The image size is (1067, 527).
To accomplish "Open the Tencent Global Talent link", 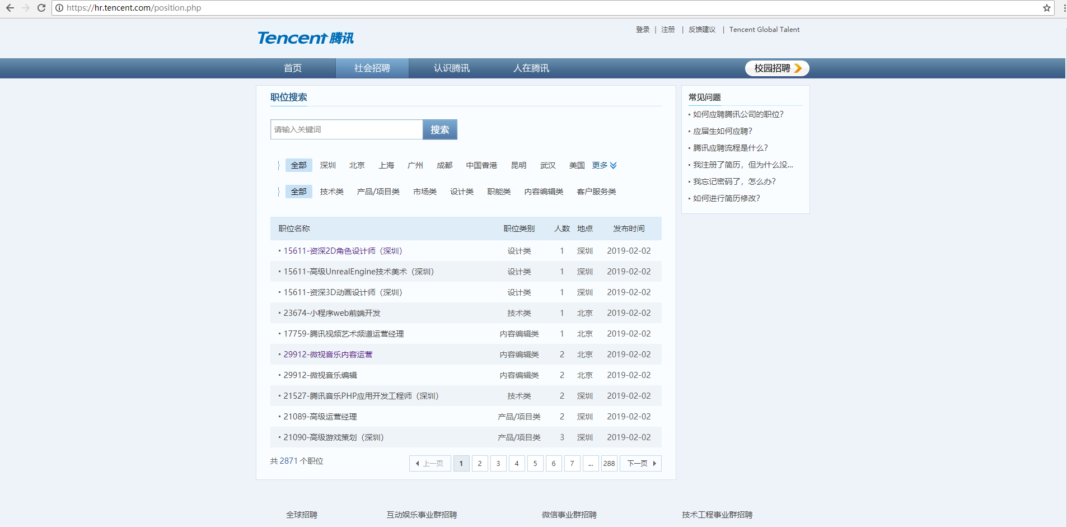I will coord(764,30).
